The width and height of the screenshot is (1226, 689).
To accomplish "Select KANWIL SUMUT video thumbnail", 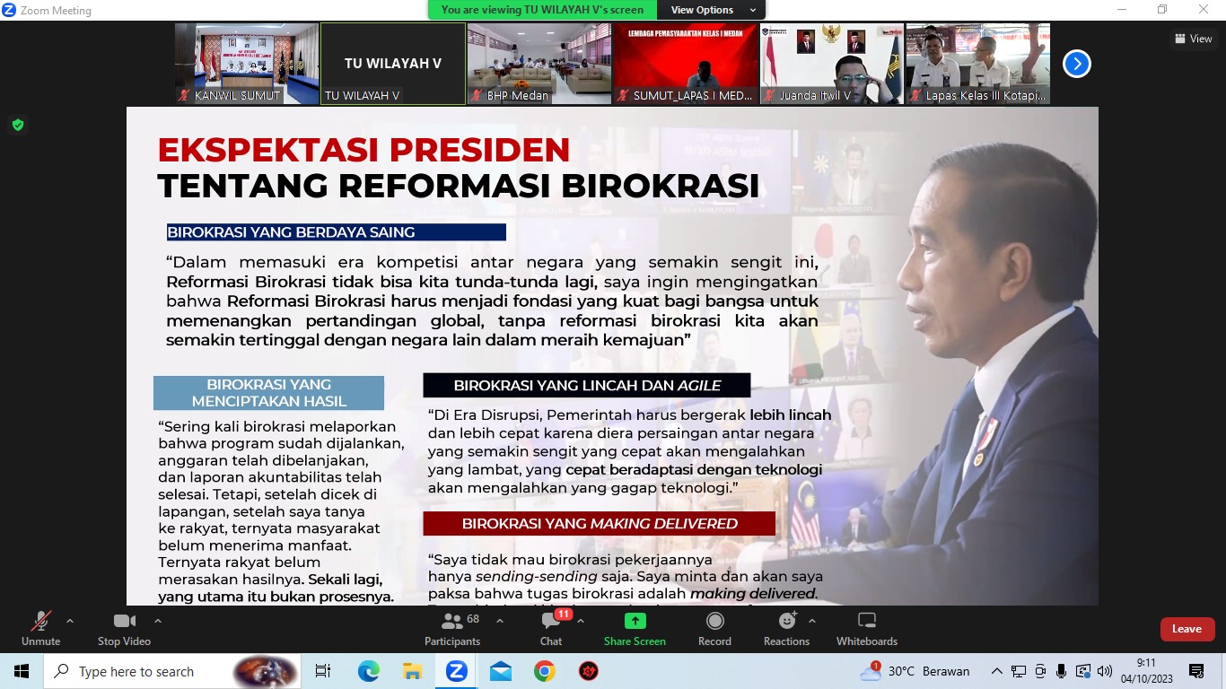I will point(247,64).
